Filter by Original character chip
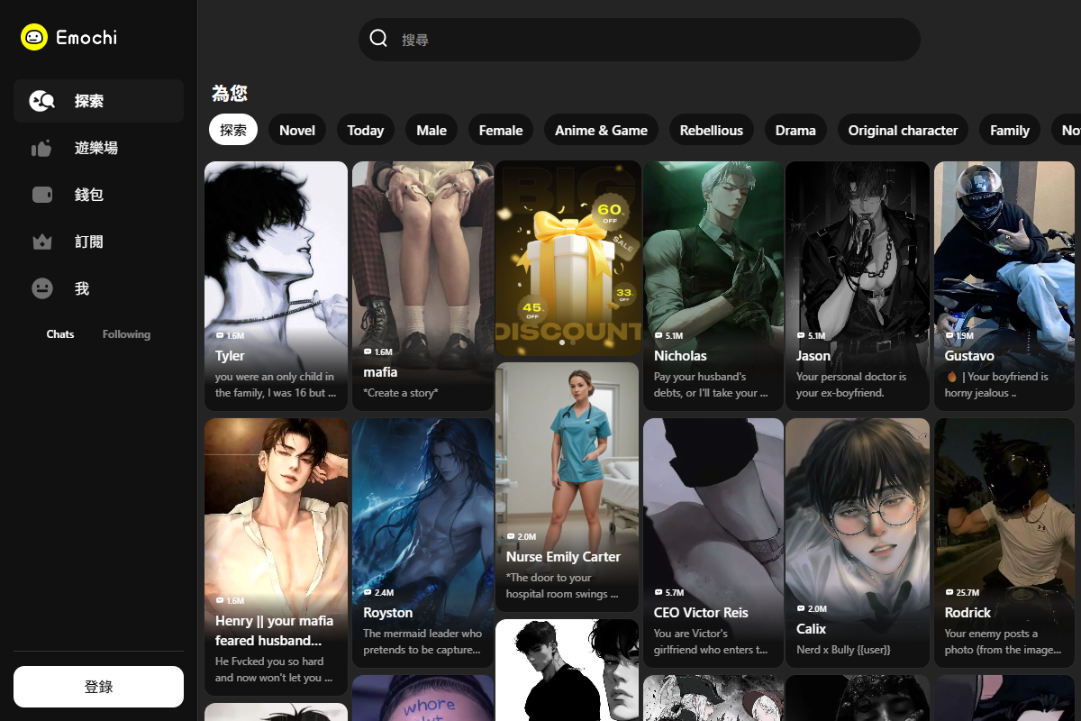The image size is (1081, 721). pyautogui.click(x=903, y=130)
